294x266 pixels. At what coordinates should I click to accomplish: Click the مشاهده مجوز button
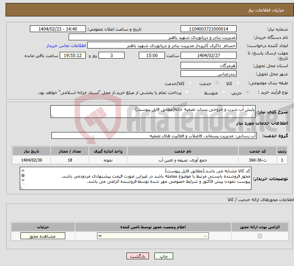tap(43, 236)
